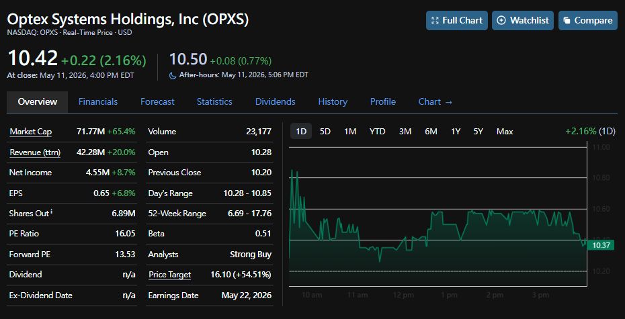Click the Shares Out info icon
Viewport: 625px width, 319px height.
click(52, 212)
